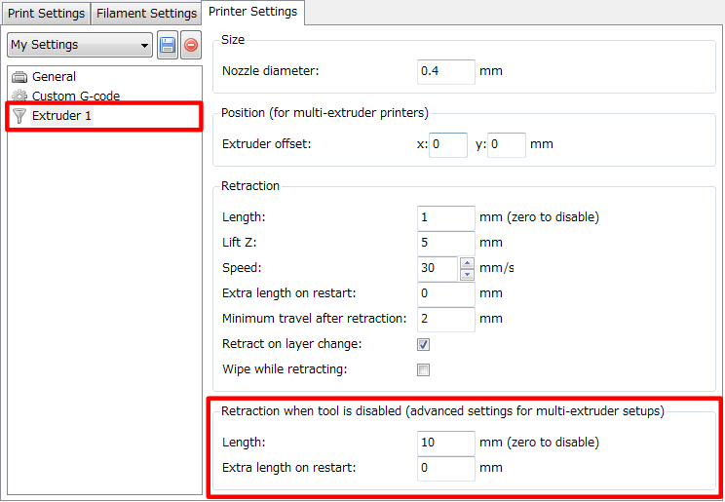This screenshot has height=502, width=725.
Task: Open the My Settings preset dropdown
Action: point(80,45)
